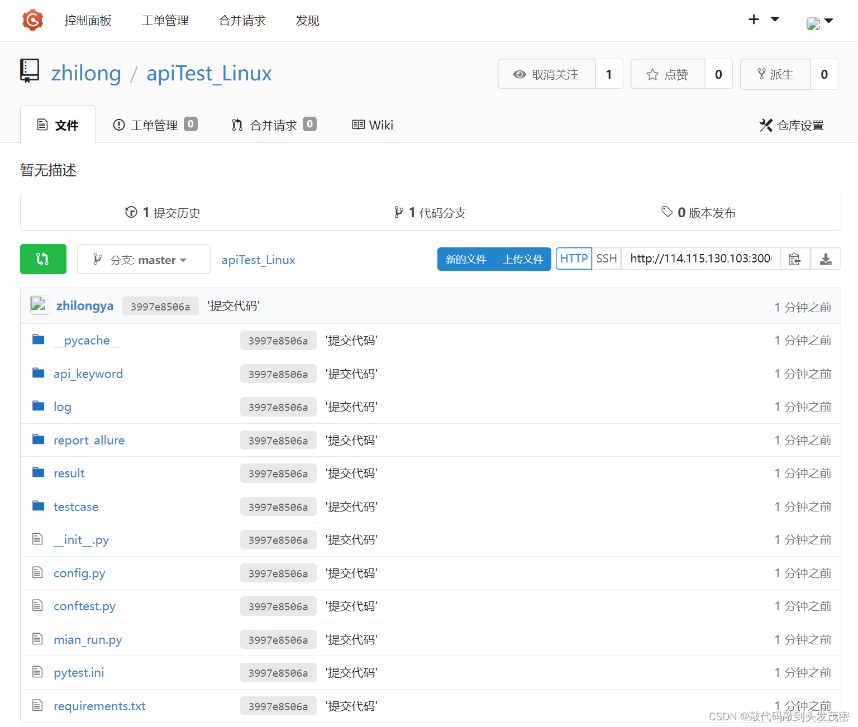Click the download repository icon

[826, 259]
